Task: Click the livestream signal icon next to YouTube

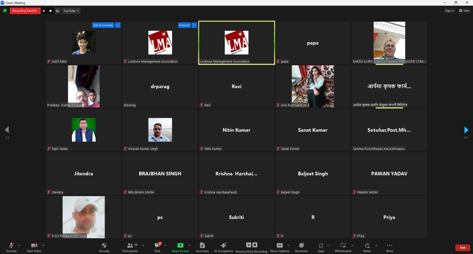Action: point(57,11)
